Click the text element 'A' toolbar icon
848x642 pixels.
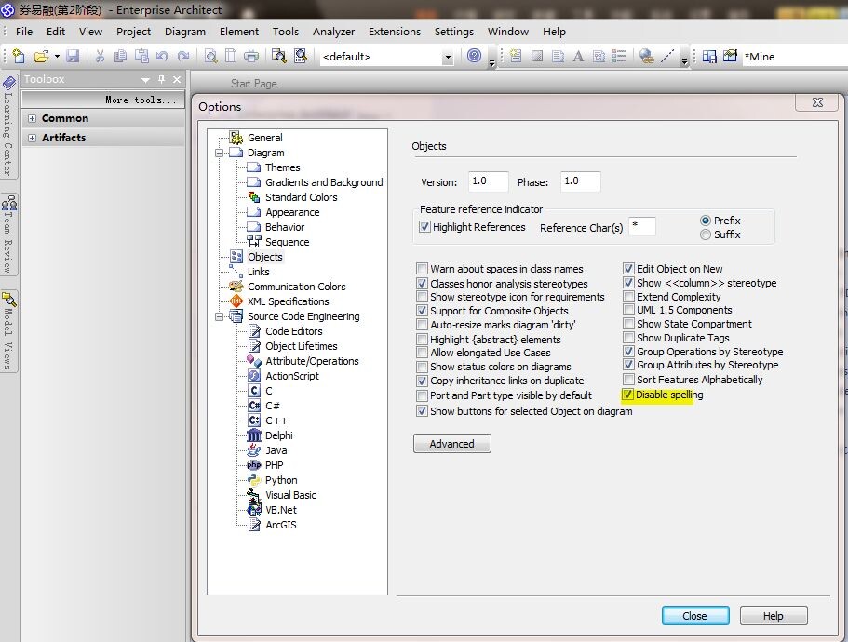(578, 56)
